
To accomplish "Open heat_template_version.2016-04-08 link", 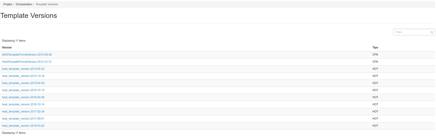I will point(23,97).
